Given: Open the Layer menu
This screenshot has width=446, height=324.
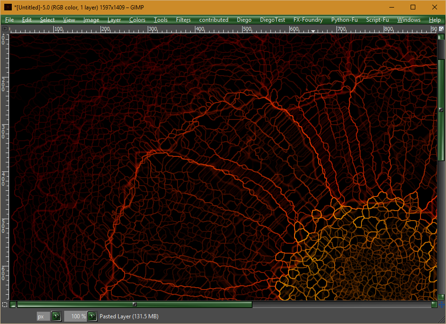Looking at the screenshot, I should tap(114, 20).
